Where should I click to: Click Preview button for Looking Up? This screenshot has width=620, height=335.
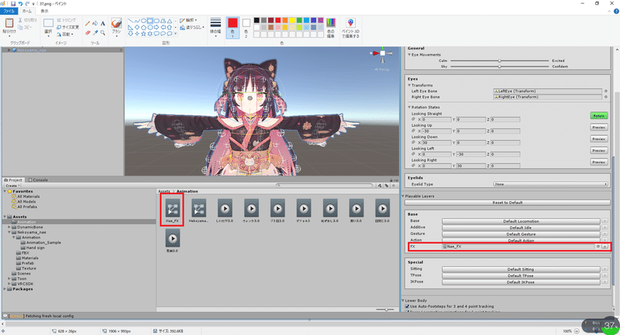(598, 128)
